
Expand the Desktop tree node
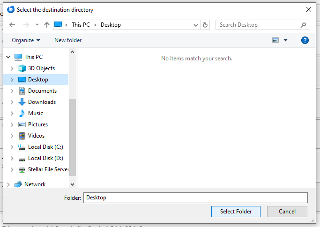(12, 80)
